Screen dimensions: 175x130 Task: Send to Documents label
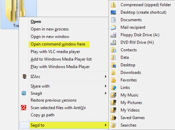131,20
